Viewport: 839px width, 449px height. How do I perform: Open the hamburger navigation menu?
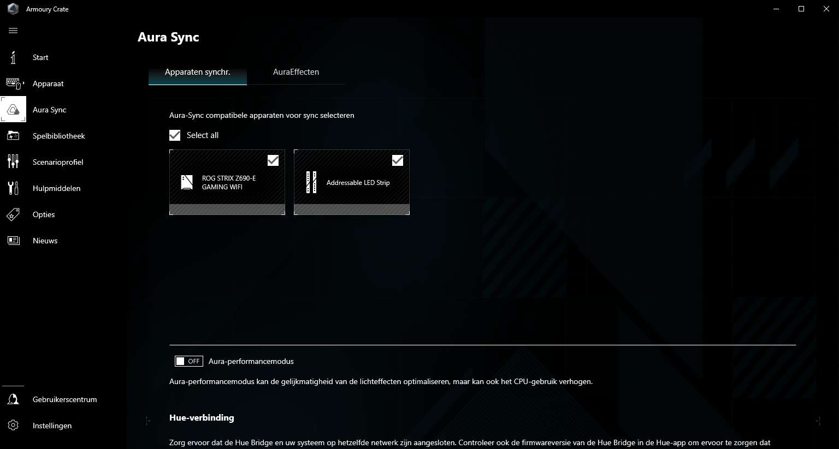(13, 31)
